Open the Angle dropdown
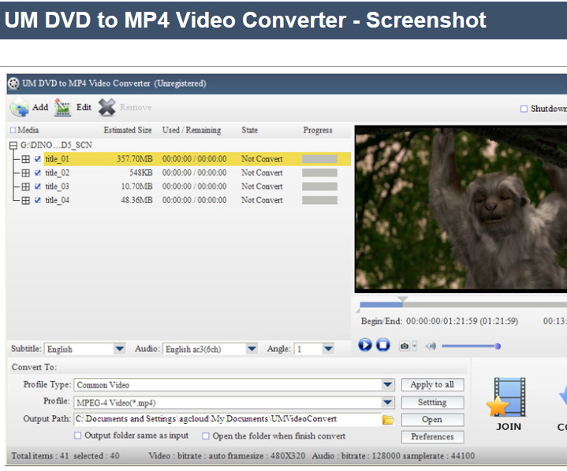 [x=328, y=349]
